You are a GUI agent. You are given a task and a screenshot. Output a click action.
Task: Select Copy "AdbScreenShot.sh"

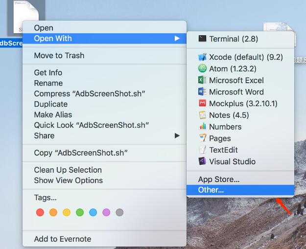(x=81, y=153)
